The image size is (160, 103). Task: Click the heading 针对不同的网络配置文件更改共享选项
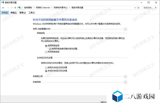coord(55,20)
